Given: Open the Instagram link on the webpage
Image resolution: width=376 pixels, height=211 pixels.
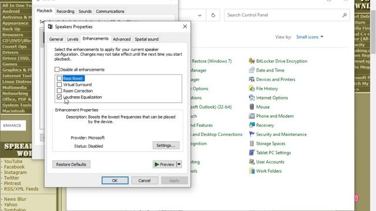Looking at the screenshot, I should pyautogui.click(x=15, y=172).
